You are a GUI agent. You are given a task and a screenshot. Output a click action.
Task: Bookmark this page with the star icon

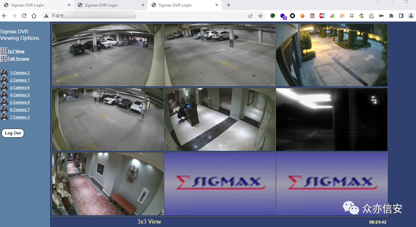260,16
